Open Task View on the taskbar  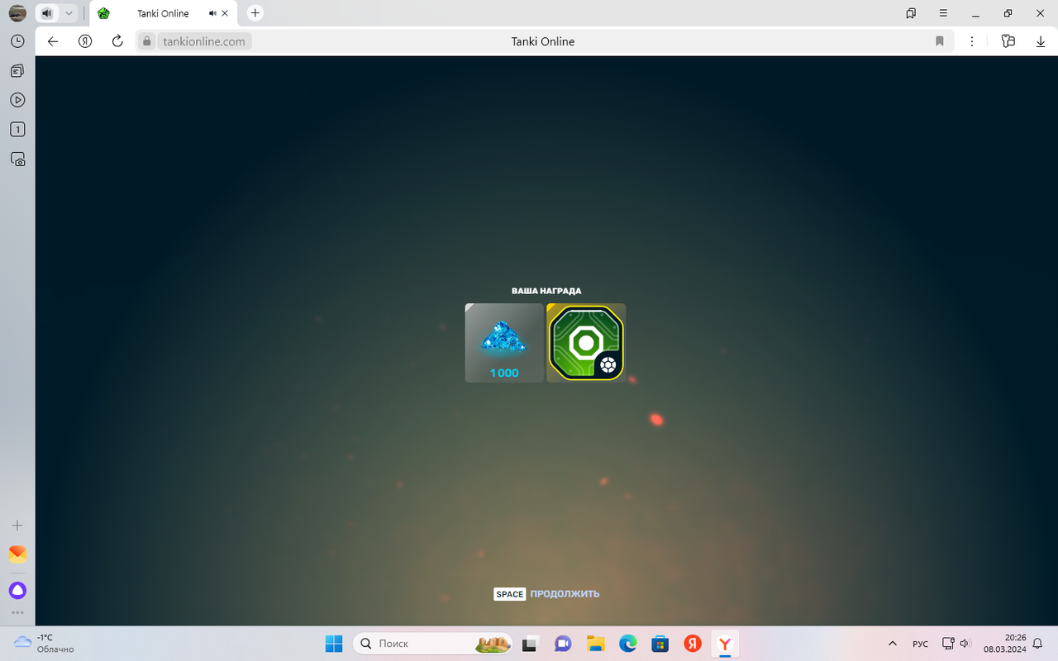[530, 643]
